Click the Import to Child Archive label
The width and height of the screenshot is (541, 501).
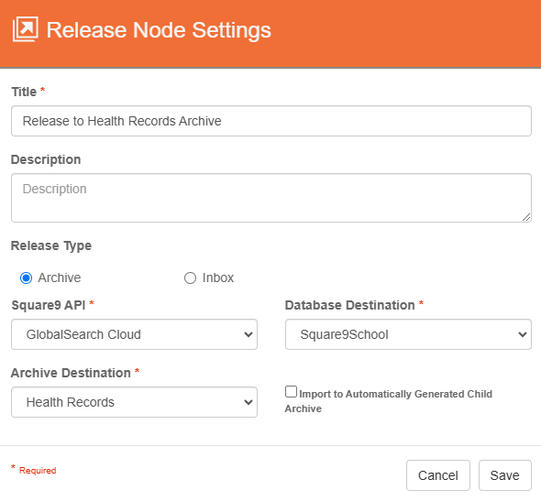(389, 401)
